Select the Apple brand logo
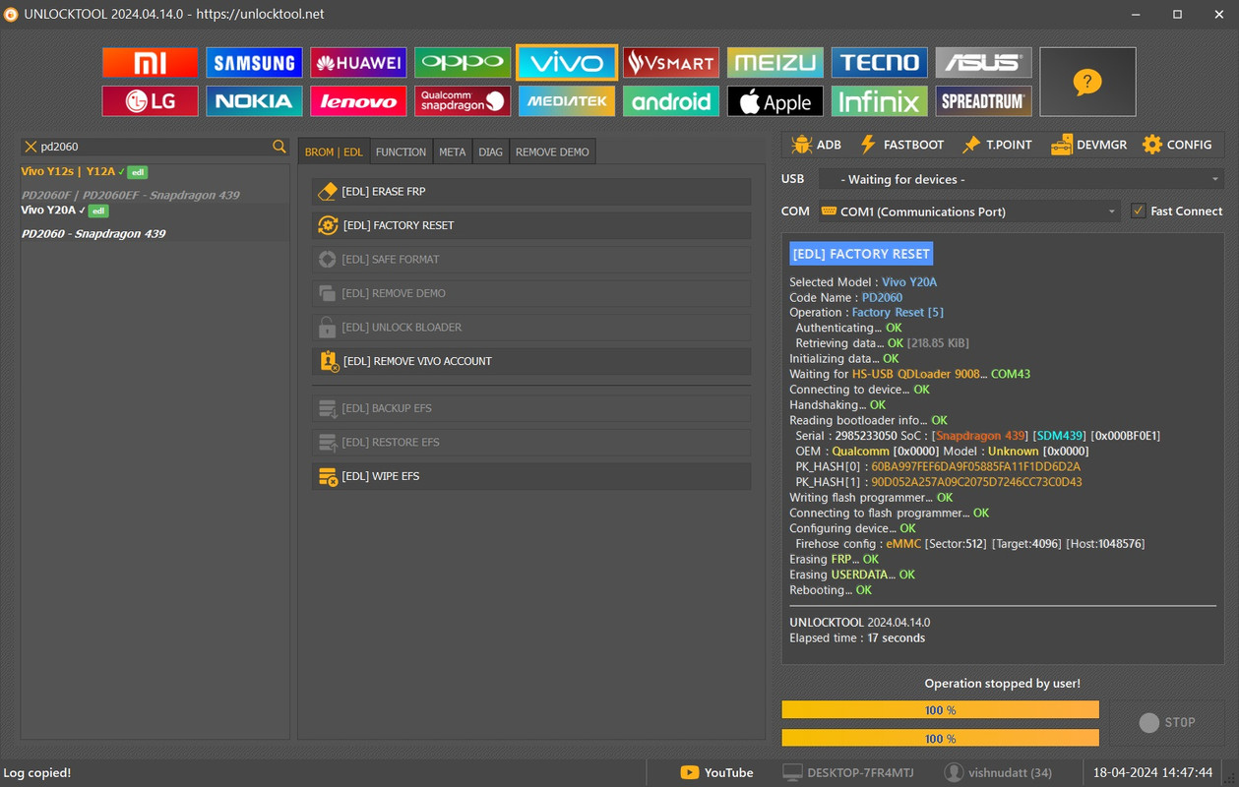 (x=775, y=101)
